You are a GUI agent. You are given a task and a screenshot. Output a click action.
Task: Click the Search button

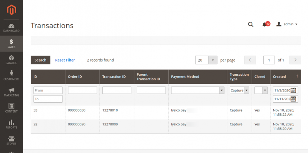click(40, 60)
